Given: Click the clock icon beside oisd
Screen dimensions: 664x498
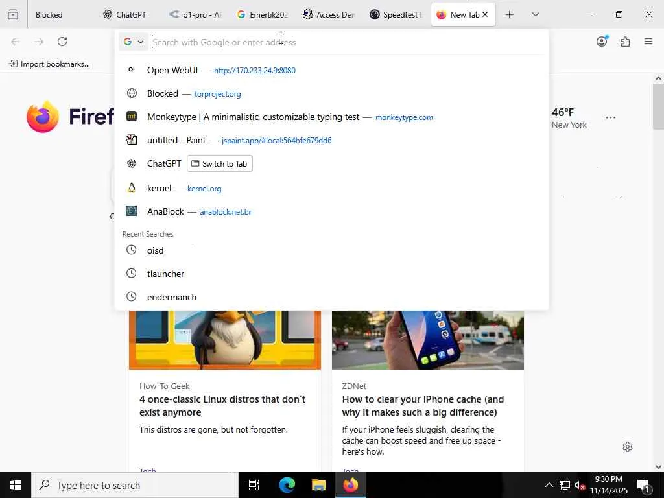Looking at the screenshot, I should pyautogui.click(x=132, y=250).
